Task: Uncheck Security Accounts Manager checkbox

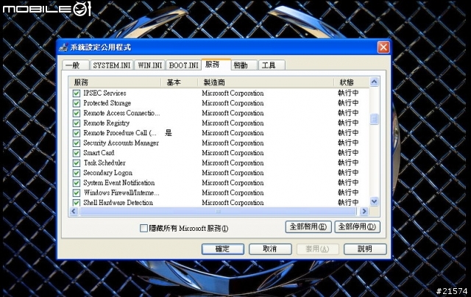Action: click(77, 143)
